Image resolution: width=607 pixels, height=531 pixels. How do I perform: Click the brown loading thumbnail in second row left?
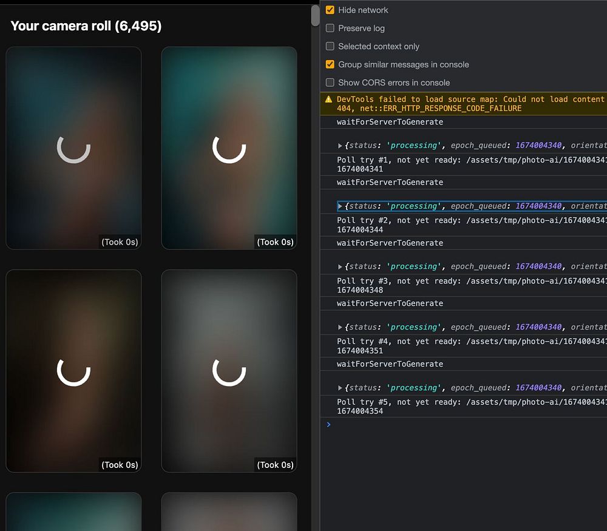(73, 371)
